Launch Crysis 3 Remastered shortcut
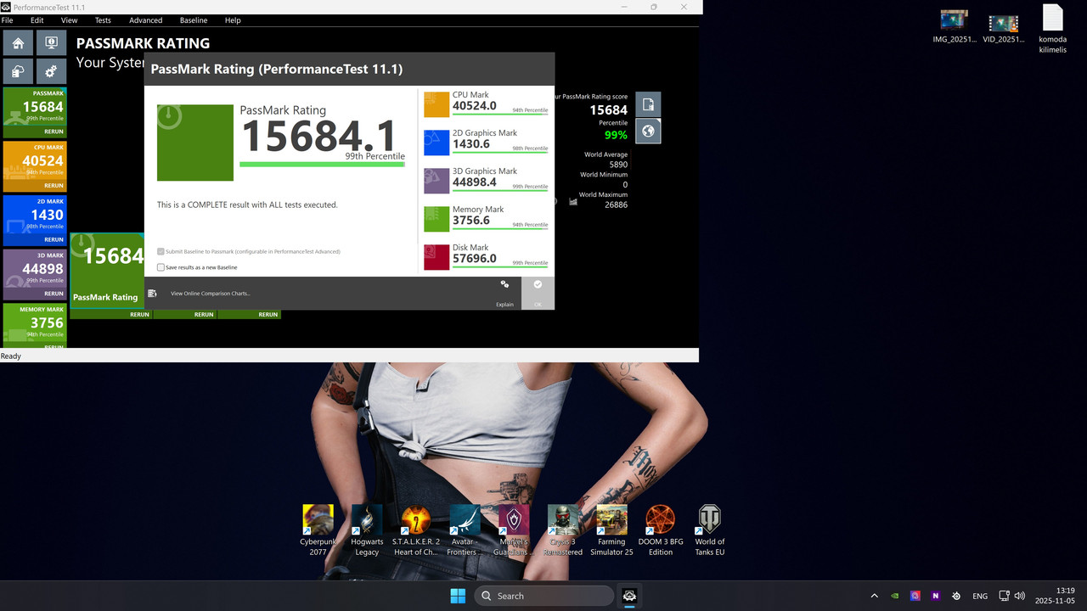Image resolution: width=1087 pixels, height=611 pixels. pos(563,530)
